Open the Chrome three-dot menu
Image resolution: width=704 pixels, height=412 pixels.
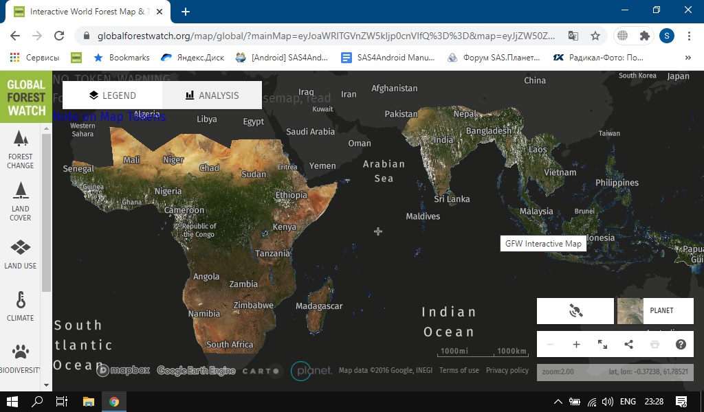(688, 36)
